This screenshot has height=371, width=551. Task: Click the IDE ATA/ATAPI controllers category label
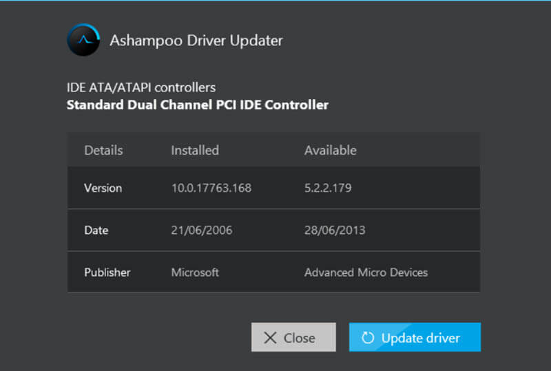click(x=141, y=87)
